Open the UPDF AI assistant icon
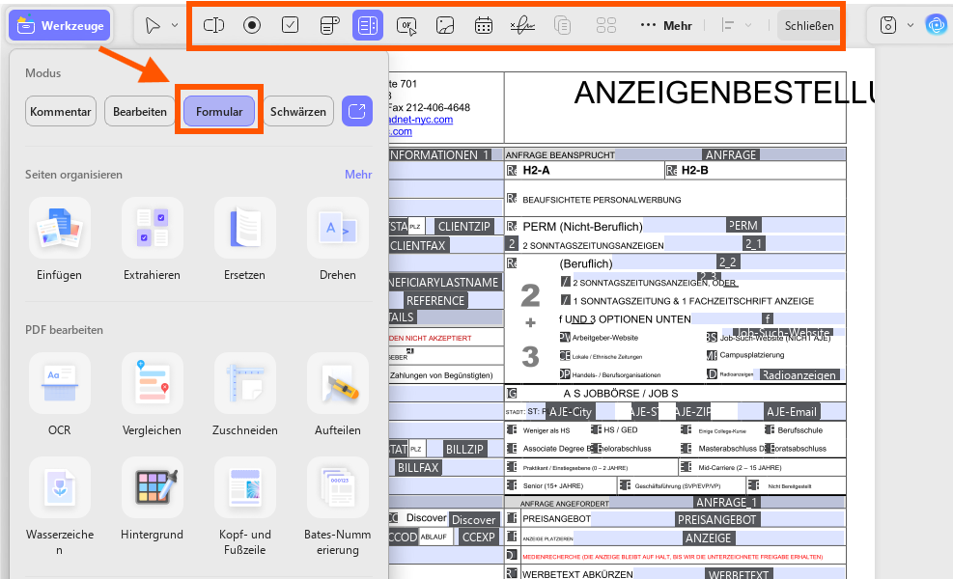953x579 pixels. click(x=937, y=25)
